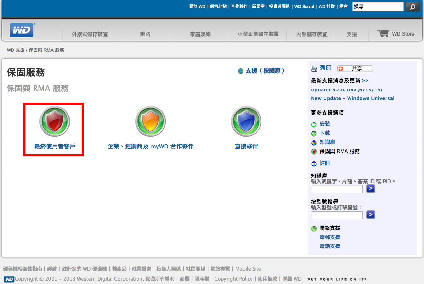Open the 電話支援 link
424x284 pixels.
[x=330, y=246]
